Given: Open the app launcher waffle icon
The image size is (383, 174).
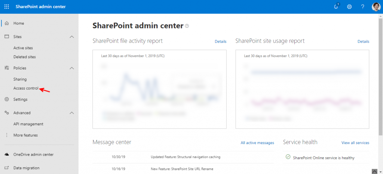Looking at the screenshot, I should 7,7.
